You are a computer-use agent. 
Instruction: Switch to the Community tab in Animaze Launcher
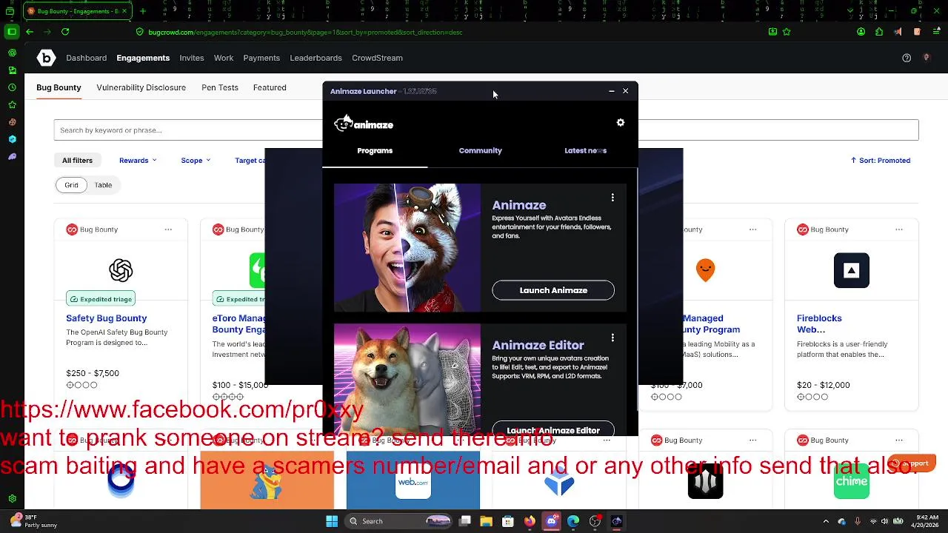point(480,150)
